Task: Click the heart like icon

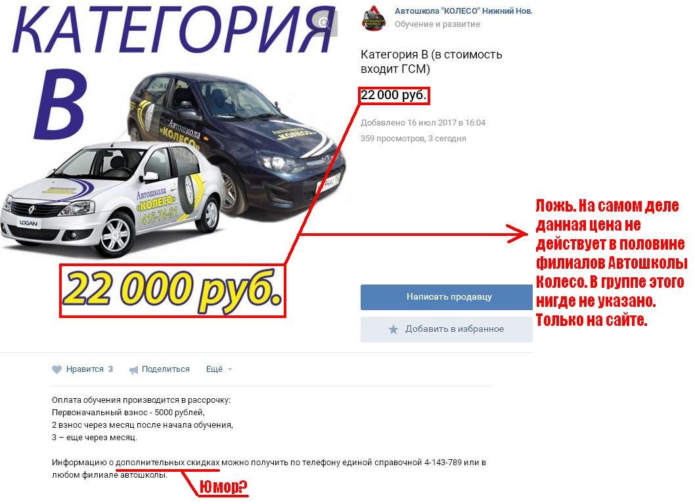Action: pos(56,369)
